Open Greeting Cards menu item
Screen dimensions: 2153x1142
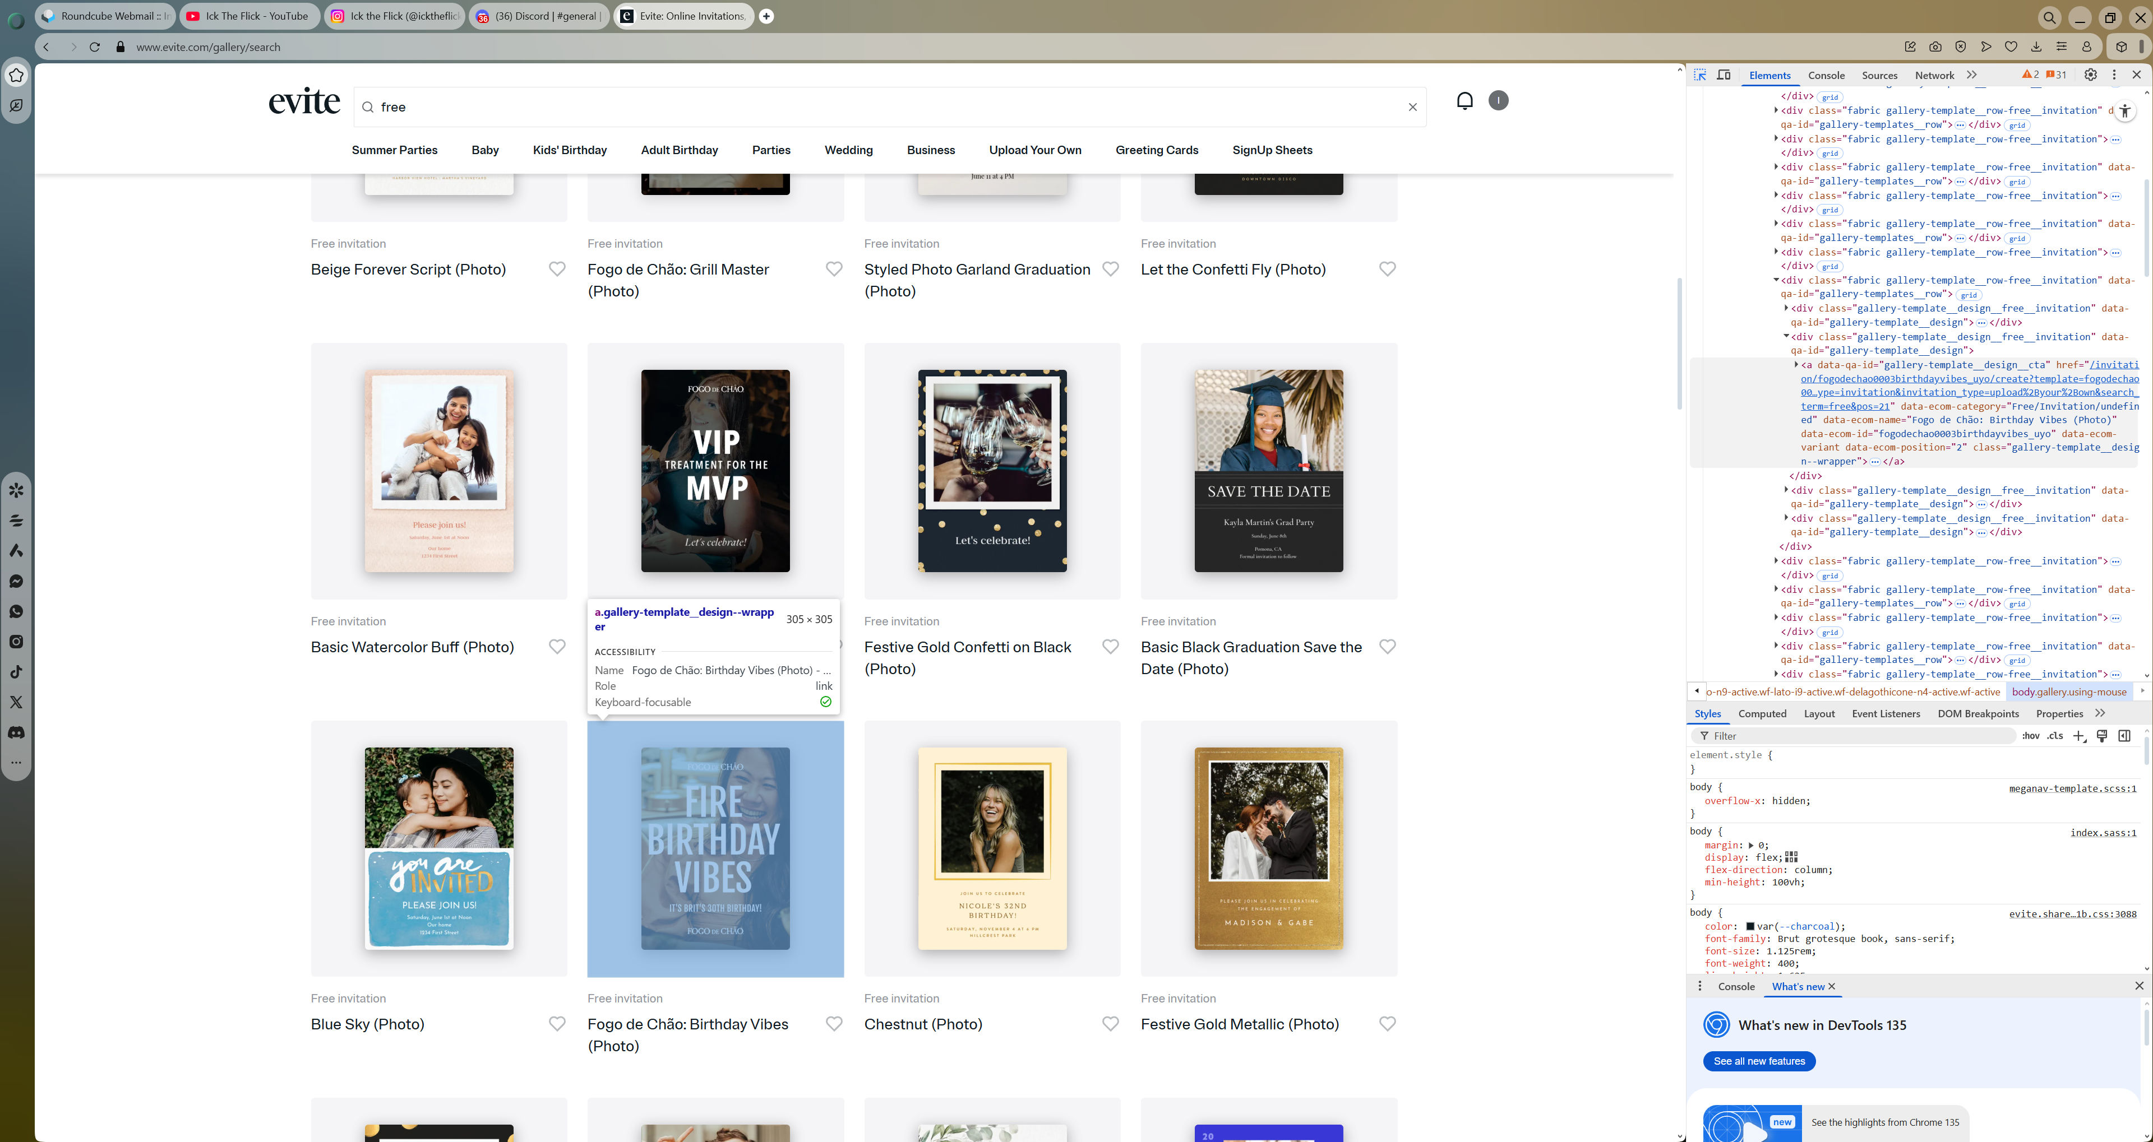pyautogui.click(x=1157, y=150)
